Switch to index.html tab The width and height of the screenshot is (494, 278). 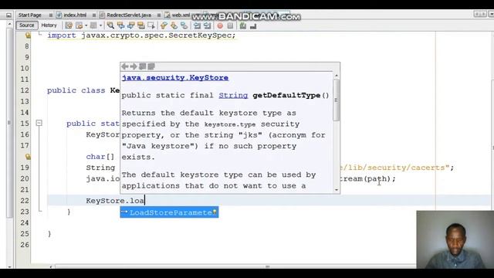75,15
